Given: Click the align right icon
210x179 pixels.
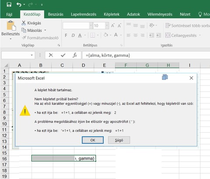Looking at the screenshot, I should [143, 35].
